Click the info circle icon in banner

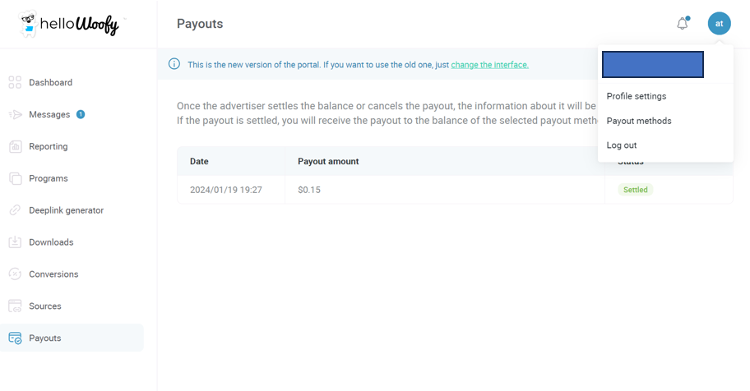coord(174,63)
